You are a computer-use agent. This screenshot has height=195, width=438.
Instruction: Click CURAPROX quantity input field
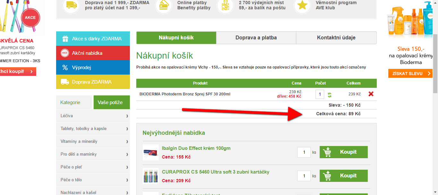[304, 176]
